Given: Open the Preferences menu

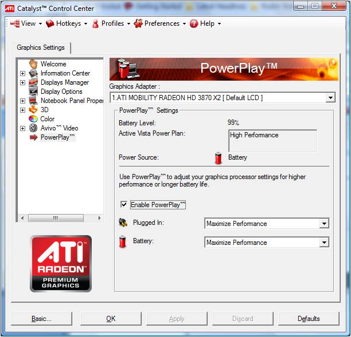Looking at the screenshot, I should (x=160, y=23).
